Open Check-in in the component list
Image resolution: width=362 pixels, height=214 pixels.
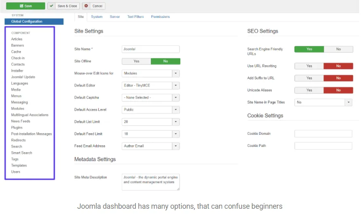click(x=18, y=58)
